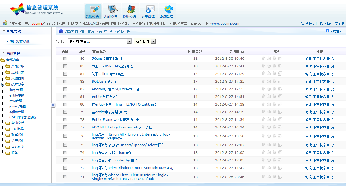Click 删除 for article 84

330,74
